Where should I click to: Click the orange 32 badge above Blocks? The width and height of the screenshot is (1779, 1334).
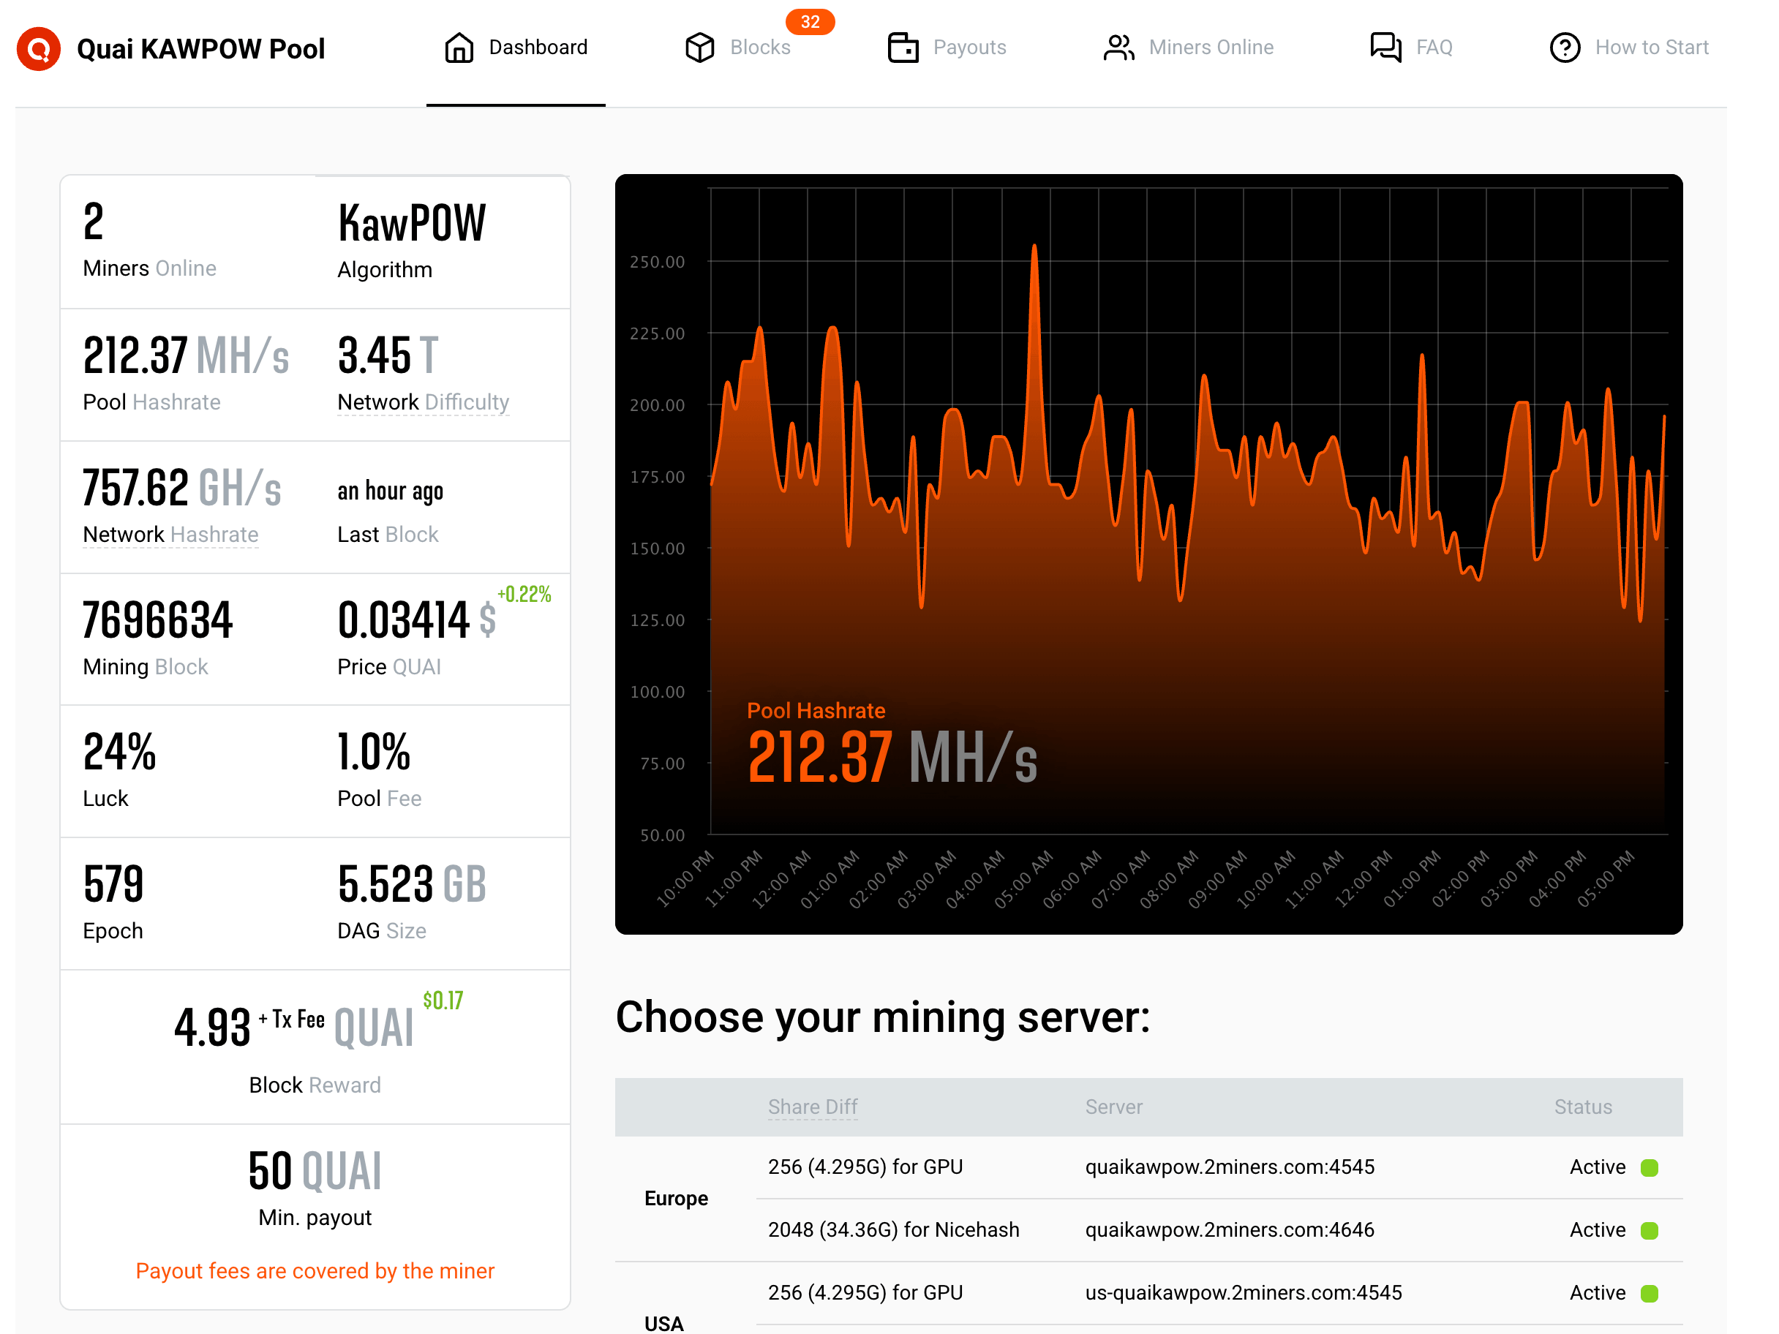pos(810,22)
